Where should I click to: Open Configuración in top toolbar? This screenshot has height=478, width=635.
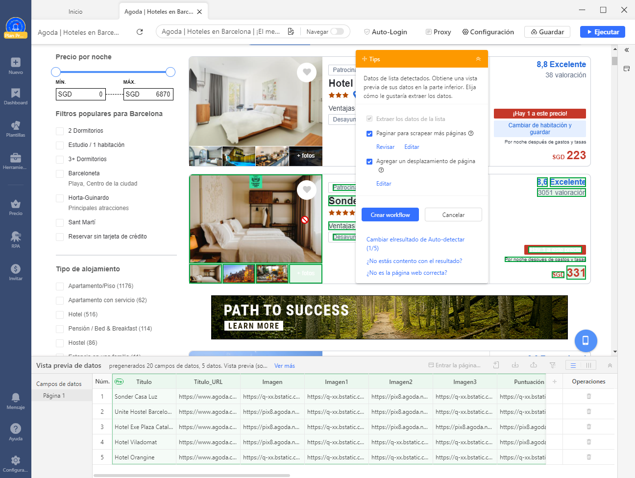click(x=488, y=32)
